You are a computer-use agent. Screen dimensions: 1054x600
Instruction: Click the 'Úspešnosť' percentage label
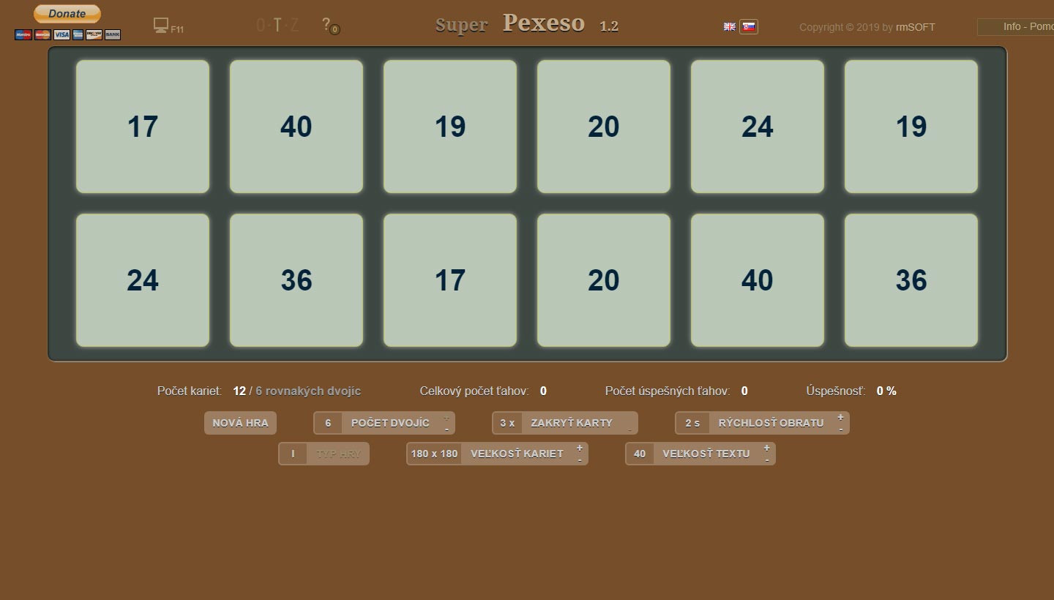[836, 391]
